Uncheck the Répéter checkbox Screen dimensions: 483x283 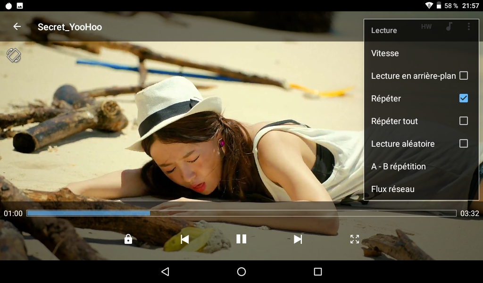click(463, 98)
